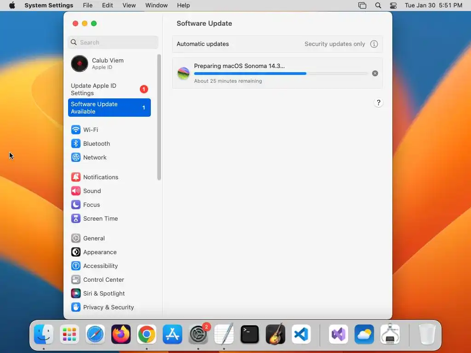Click the Automatic updates info icon
The image size is (471, 353).
click(374, 44)
